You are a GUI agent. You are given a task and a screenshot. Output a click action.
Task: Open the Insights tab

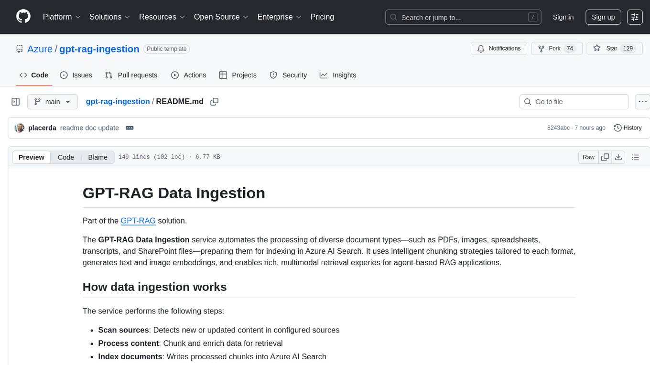pos(338,75)
